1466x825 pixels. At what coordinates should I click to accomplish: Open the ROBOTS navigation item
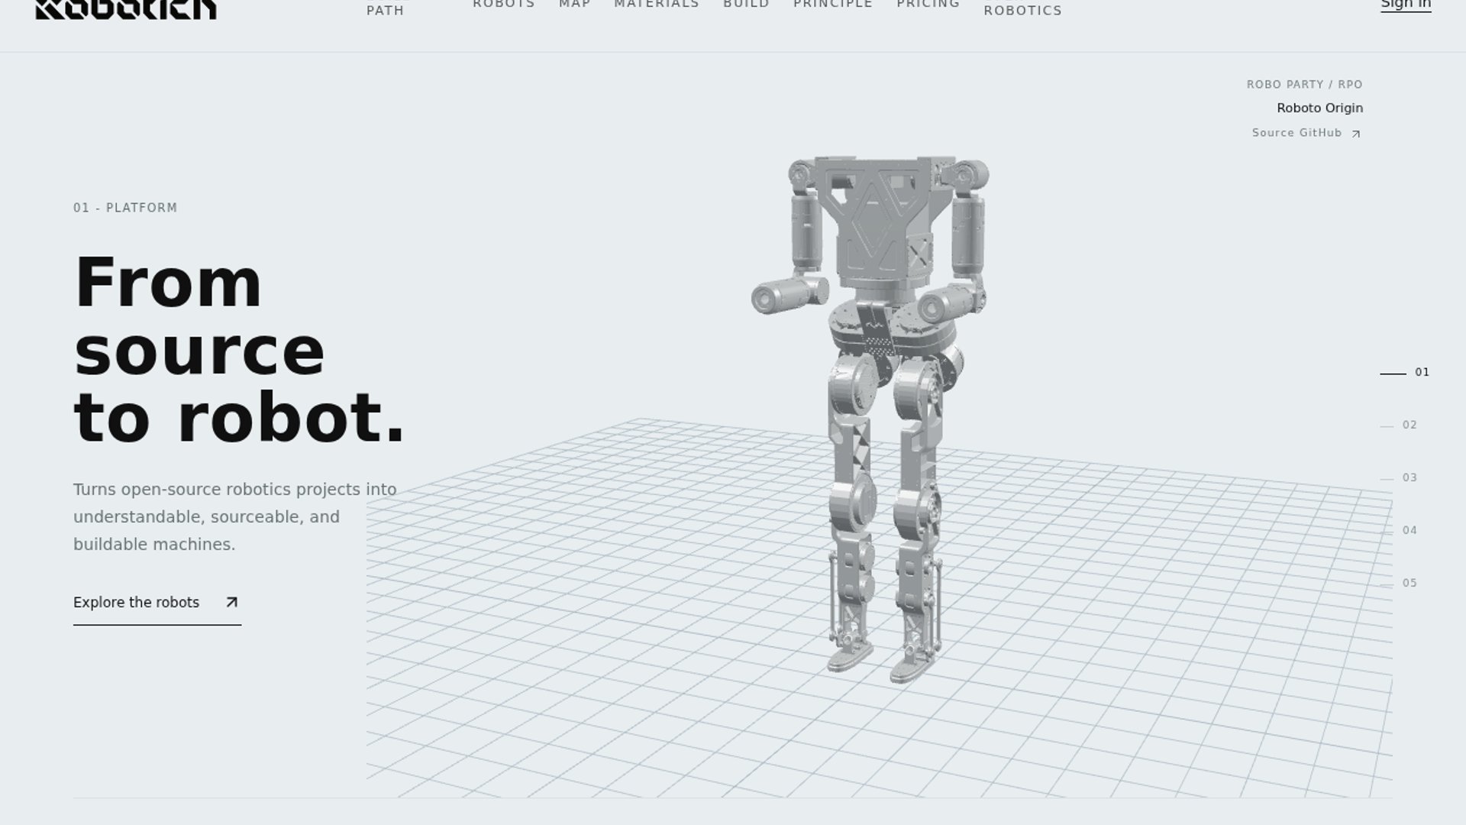pos(504,4)
